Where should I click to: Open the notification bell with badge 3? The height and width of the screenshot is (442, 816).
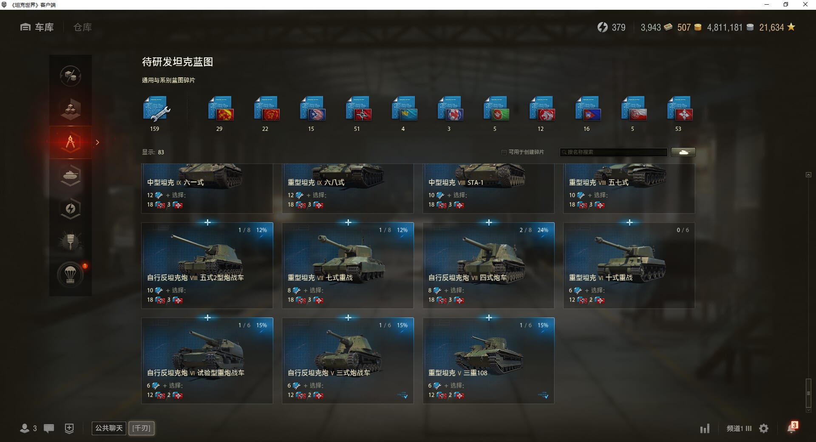point(792,428)
